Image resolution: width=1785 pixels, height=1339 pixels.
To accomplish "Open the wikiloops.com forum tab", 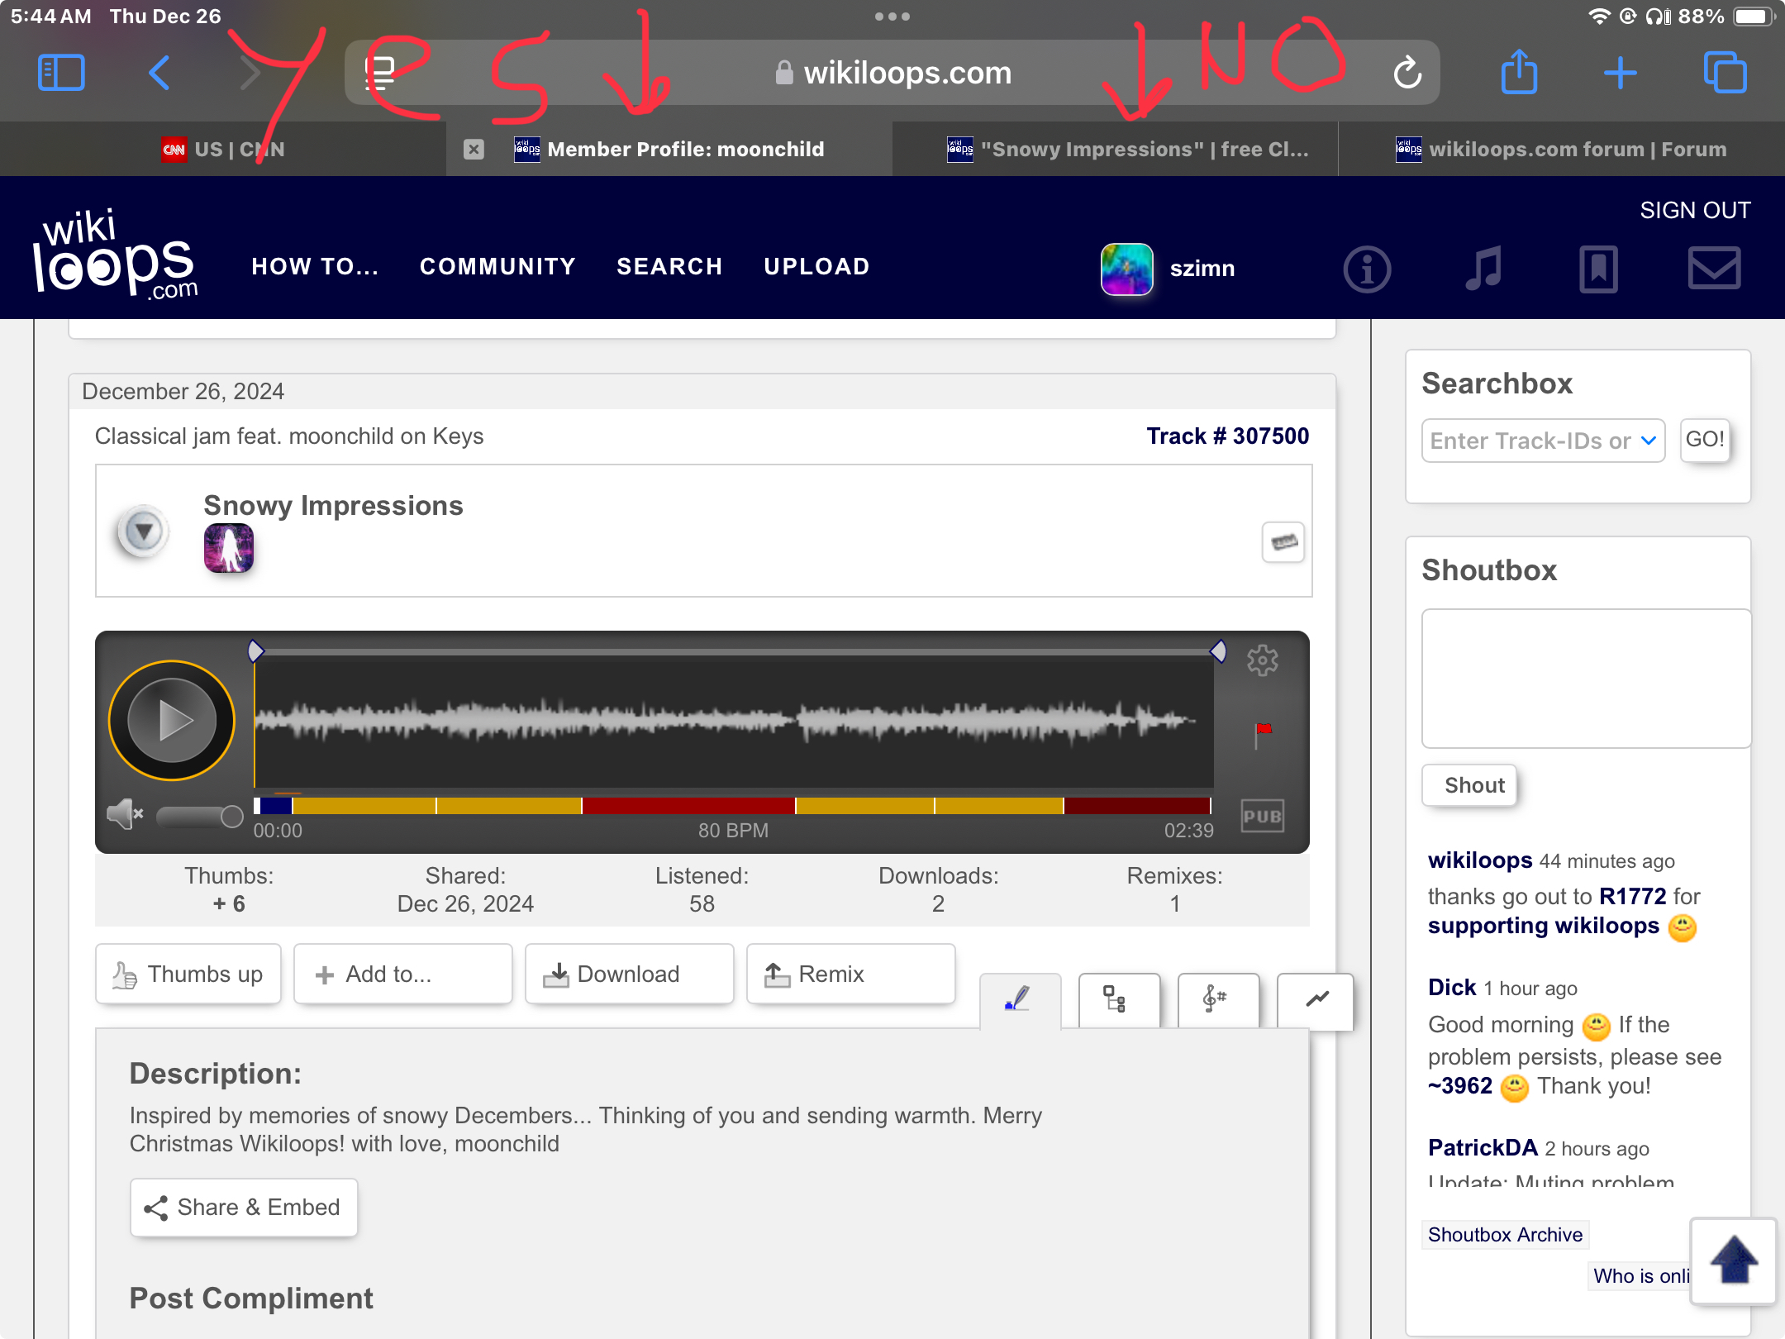I will click(1561, 149).
